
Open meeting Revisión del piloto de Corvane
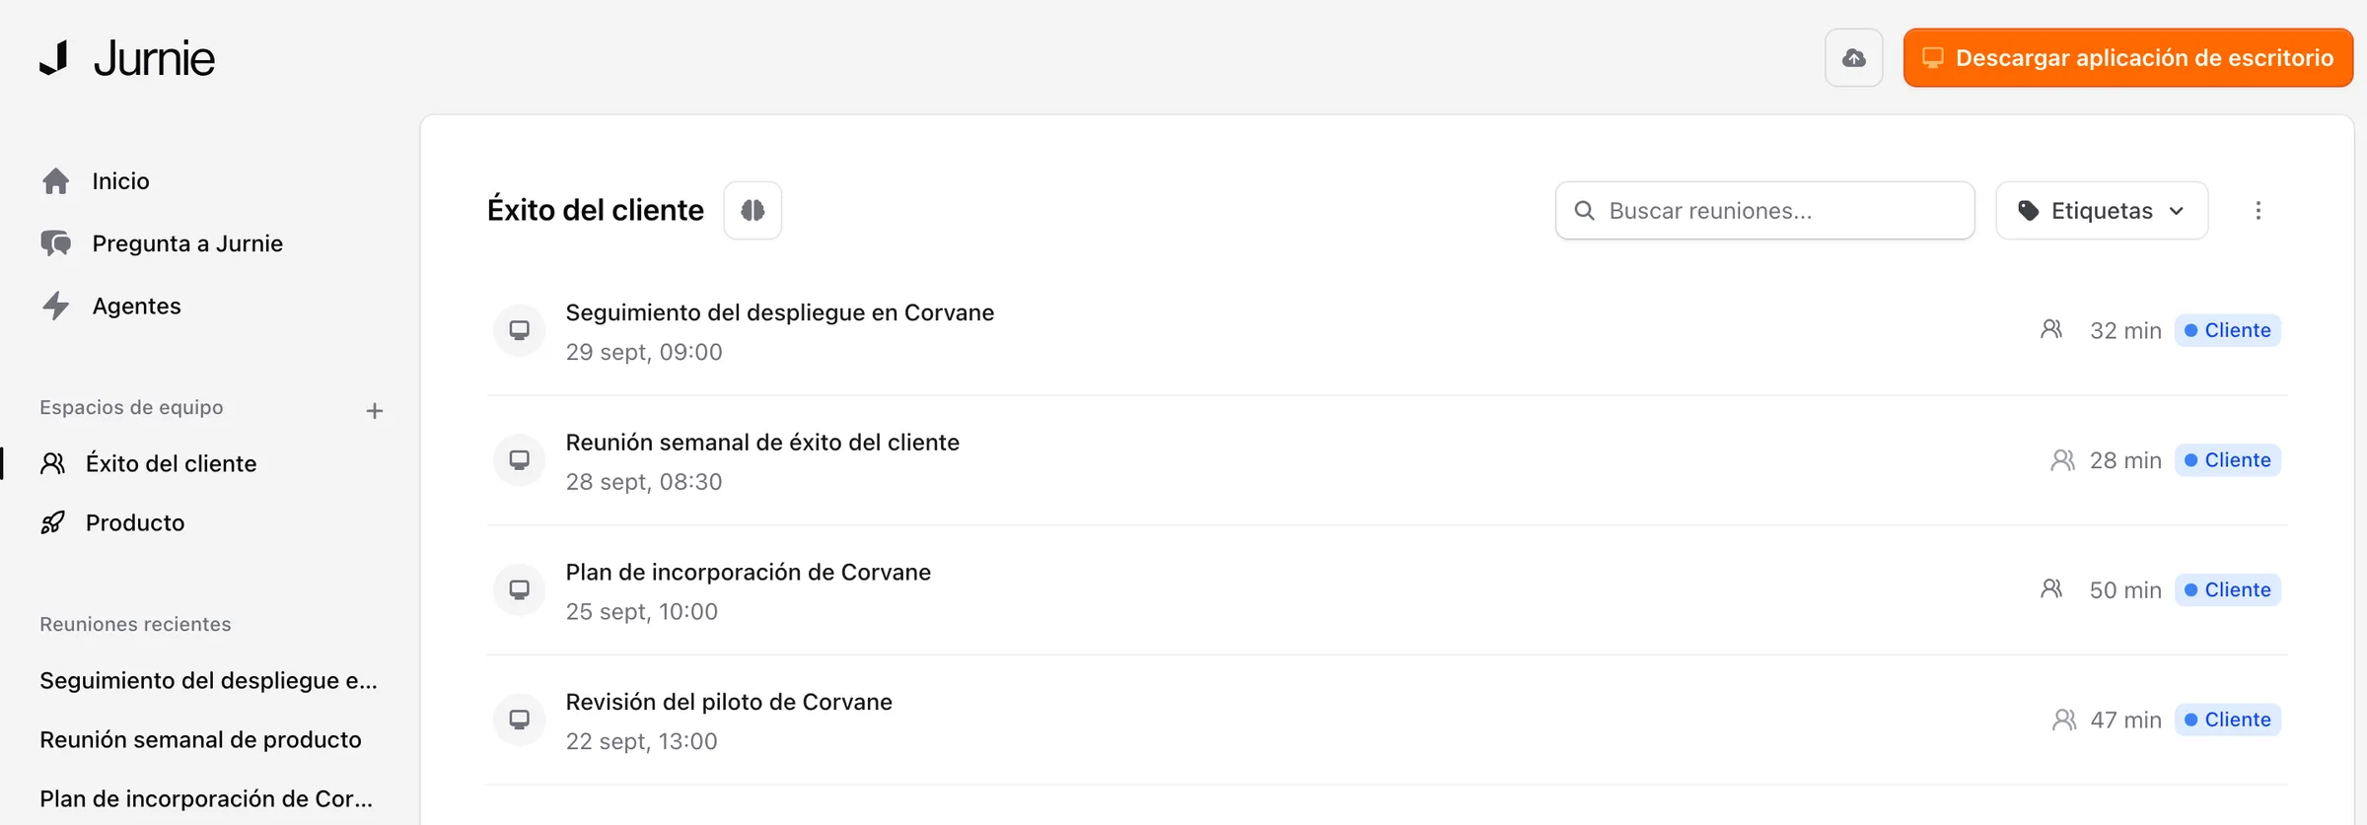(x=729, y=702)
